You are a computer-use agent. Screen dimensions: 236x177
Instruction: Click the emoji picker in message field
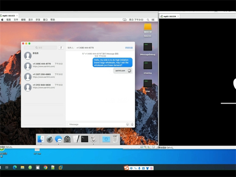(x=127, y=124)
